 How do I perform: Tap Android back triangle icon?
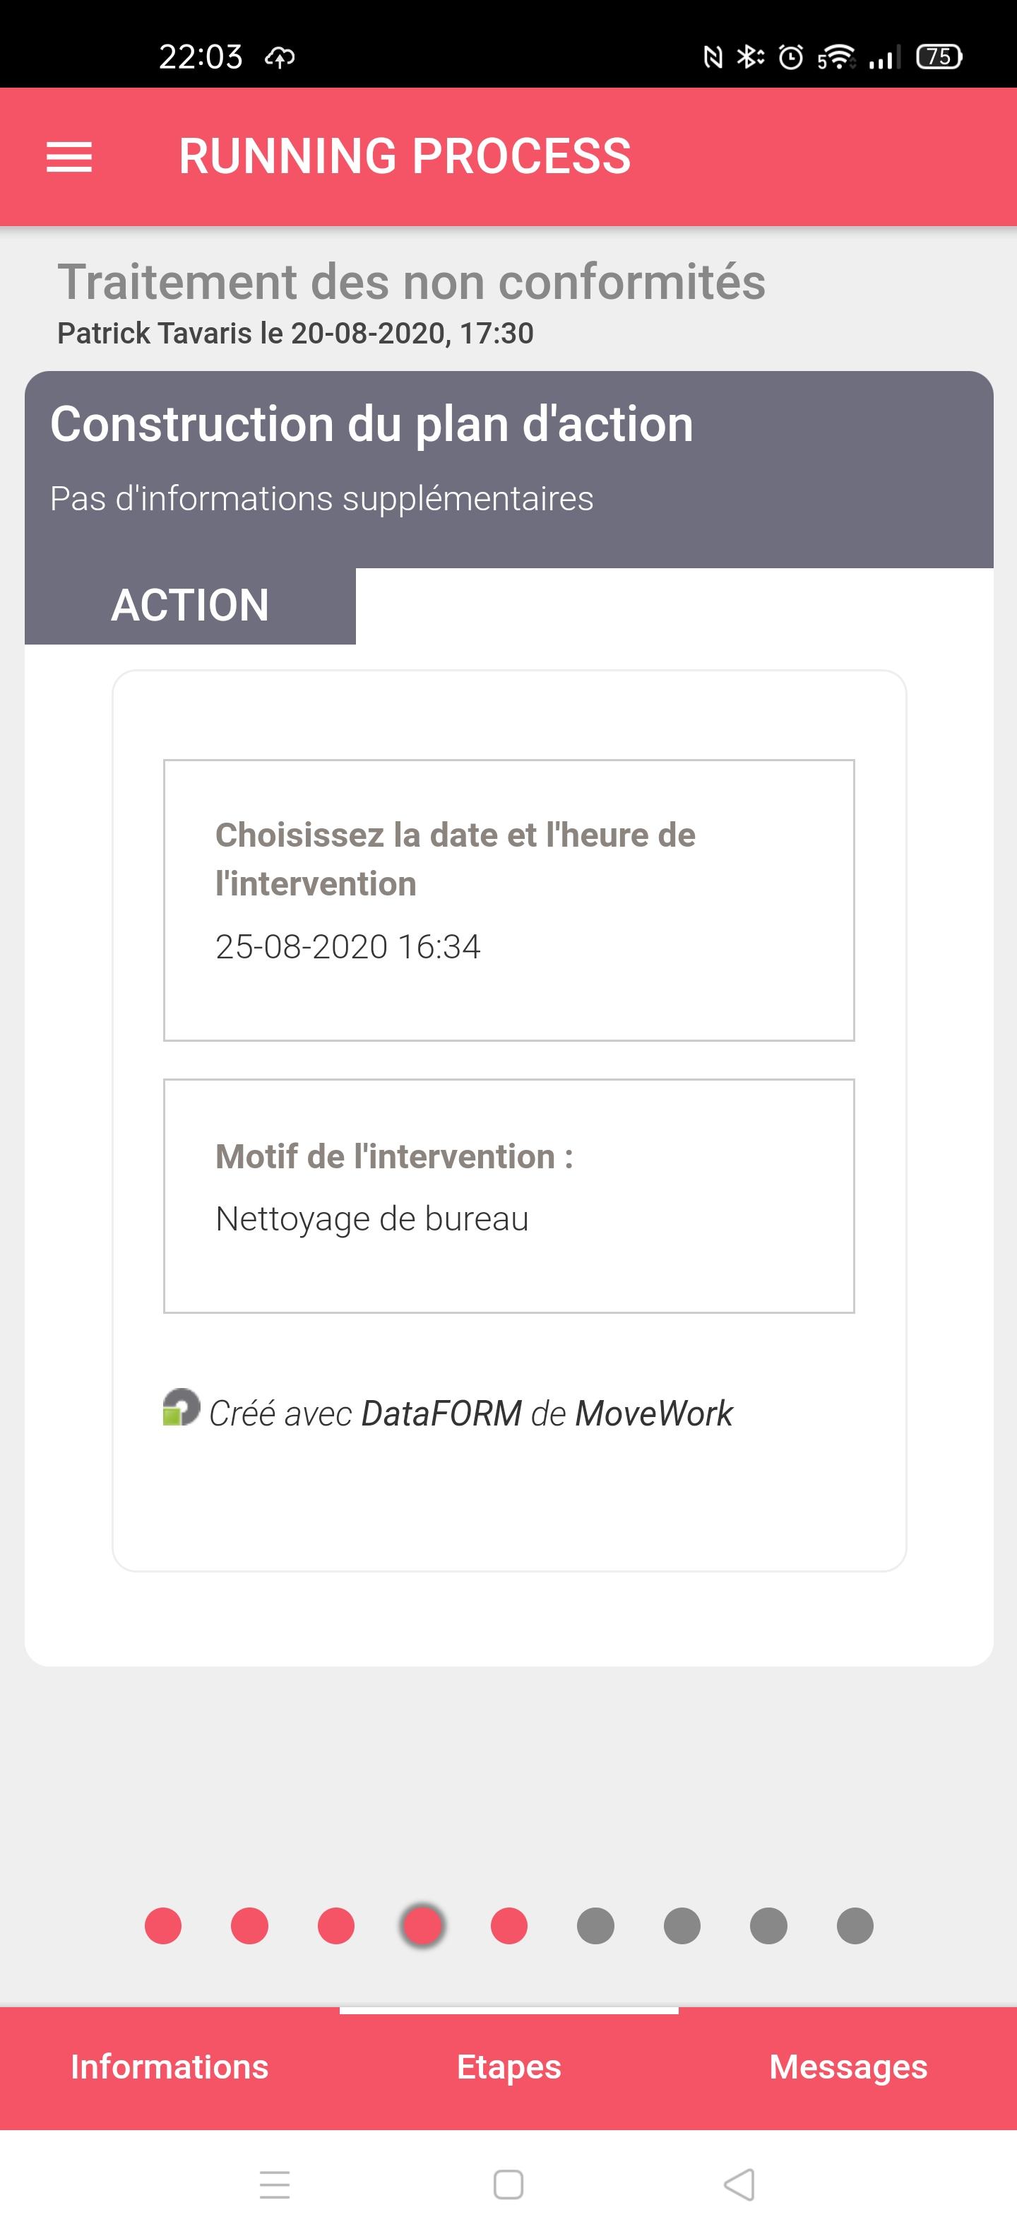pyautogui.click(x=739, y=2185)
